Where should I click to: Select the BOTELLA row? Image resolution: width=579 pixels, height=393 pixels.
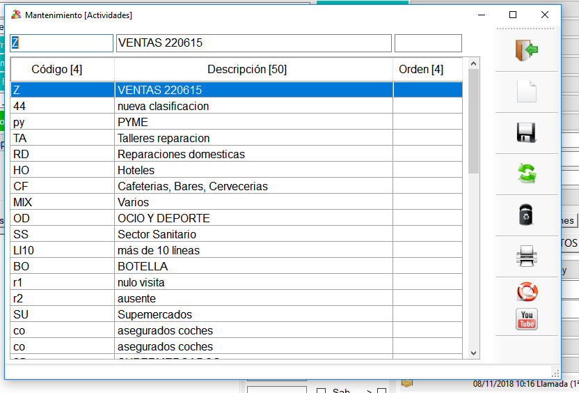[x=237, y=266]
